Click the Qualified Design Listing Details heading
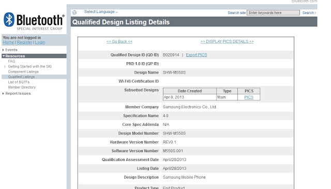This screenshot has height=189, width=331. [121, 22]
